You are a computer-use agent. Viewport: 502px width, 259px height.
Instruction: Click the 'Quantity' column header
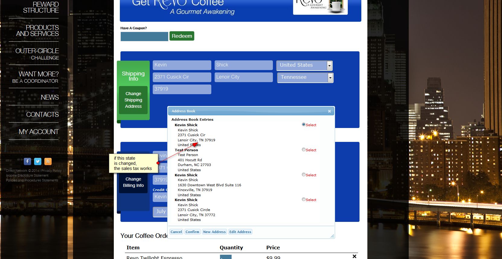coord(231,248)
